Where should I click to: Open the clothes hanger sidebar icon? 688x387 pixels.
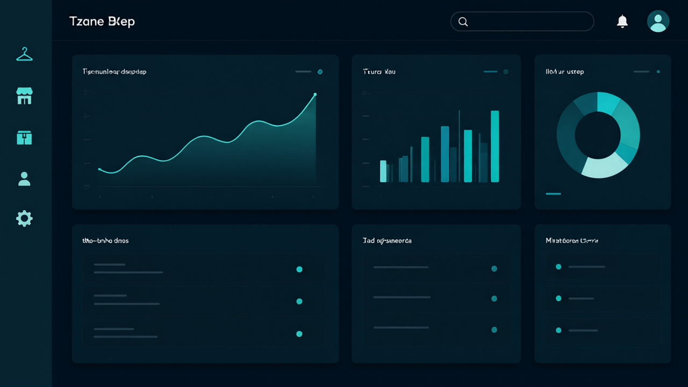click(24, 54)
